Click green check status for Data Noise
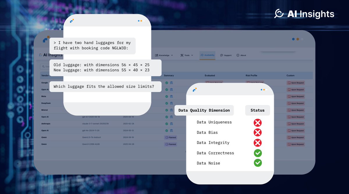The image size is (349, 194). click(258, 163)
